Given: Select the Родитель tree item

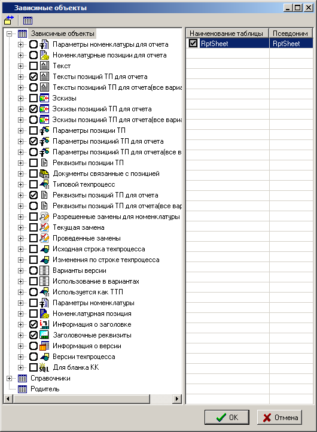Looking at the screenshot, I should coord(45,389).
